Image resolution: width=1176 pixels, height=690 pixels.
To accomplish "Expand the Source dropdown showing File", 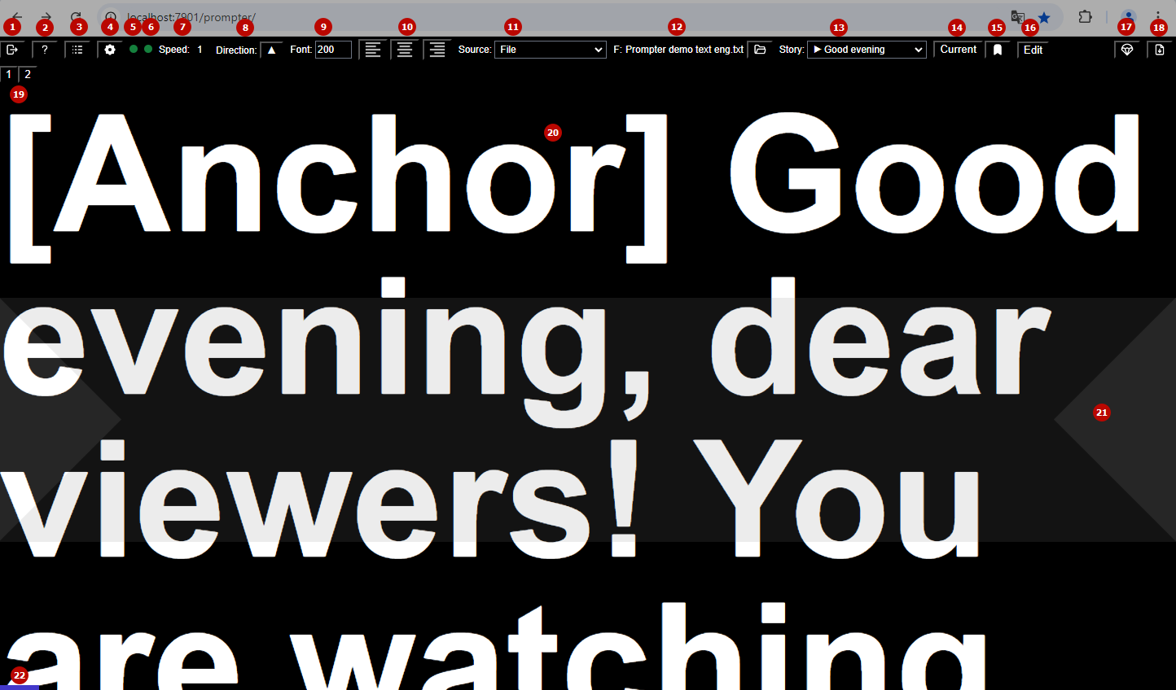I will pos(551,50).
